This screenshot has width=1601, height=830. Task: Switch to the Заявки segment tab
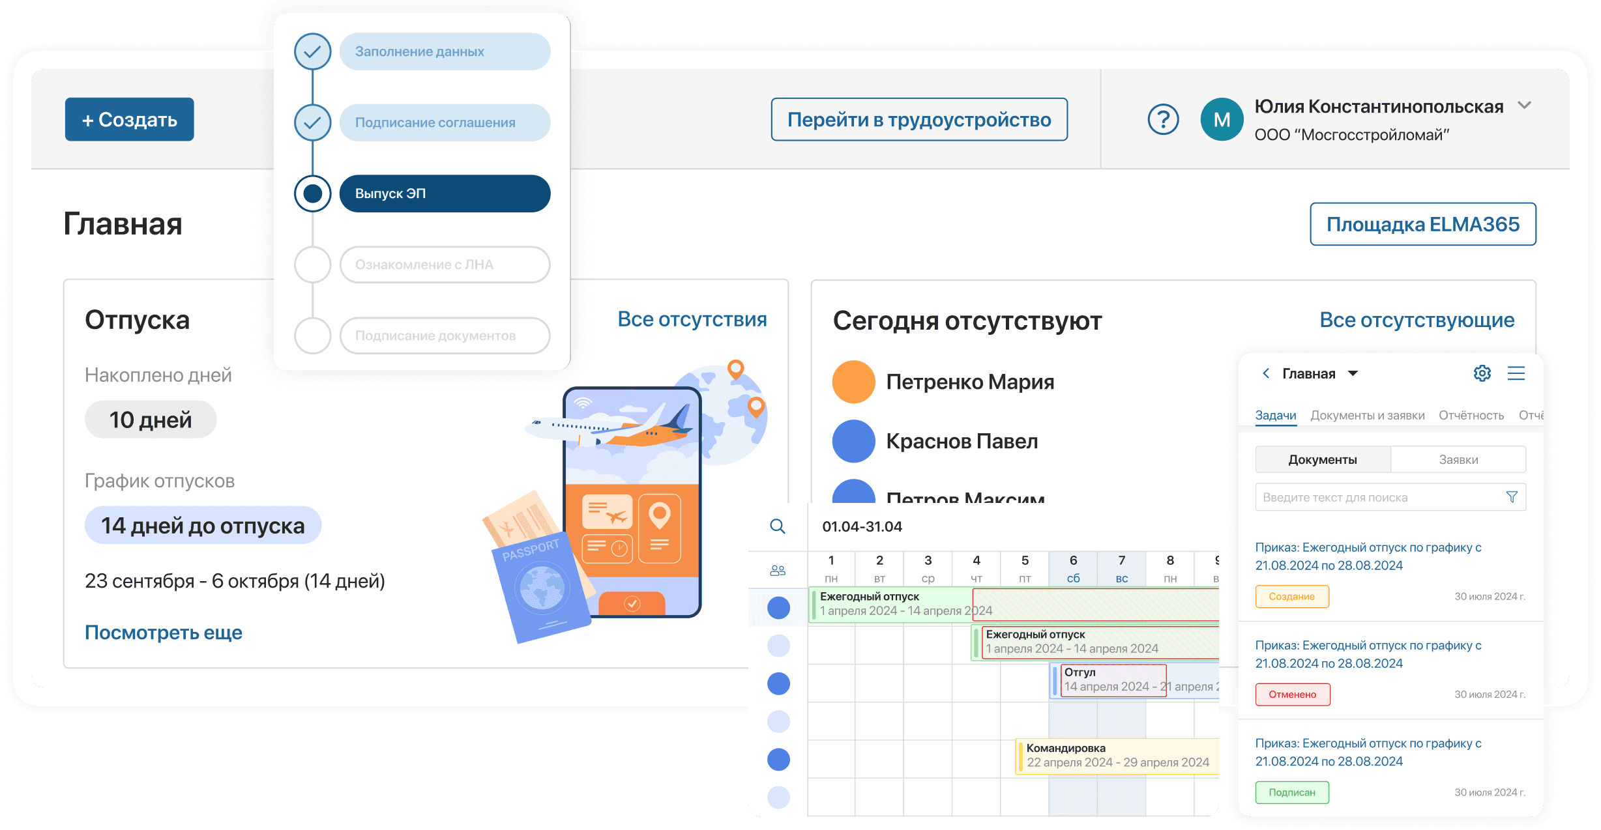point(1458,460)
